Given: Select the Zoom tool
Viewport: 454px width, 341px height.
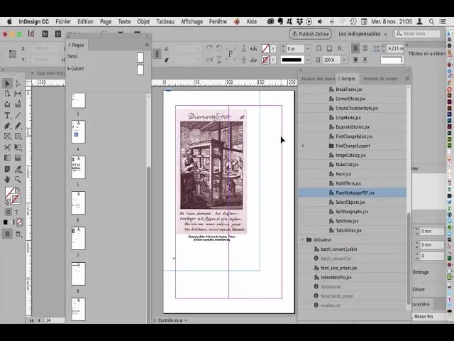Looking at the screenshot, I should (x=18, y=179).
